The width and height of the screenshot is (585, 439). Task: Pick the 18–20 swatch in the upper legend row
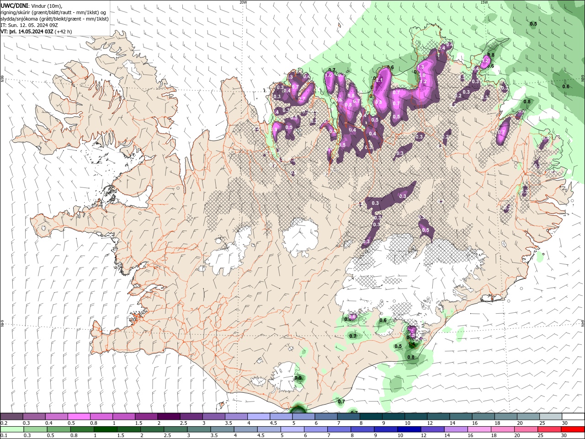point(505,417)
